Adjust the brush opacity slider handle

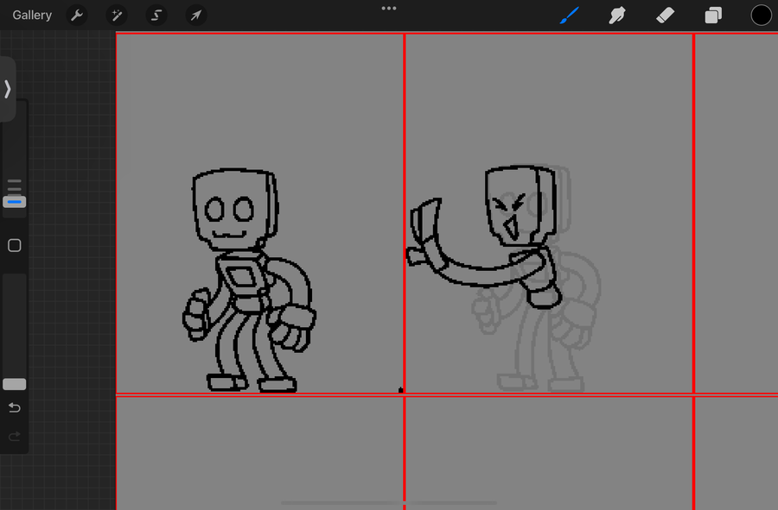pos(15,384)
